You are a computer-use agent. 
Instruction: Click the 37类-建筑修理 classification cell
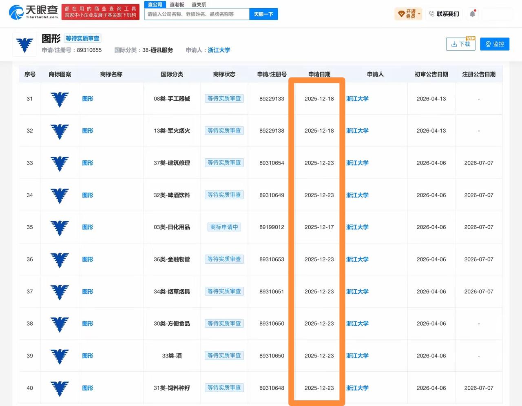(x=172, y=163)
